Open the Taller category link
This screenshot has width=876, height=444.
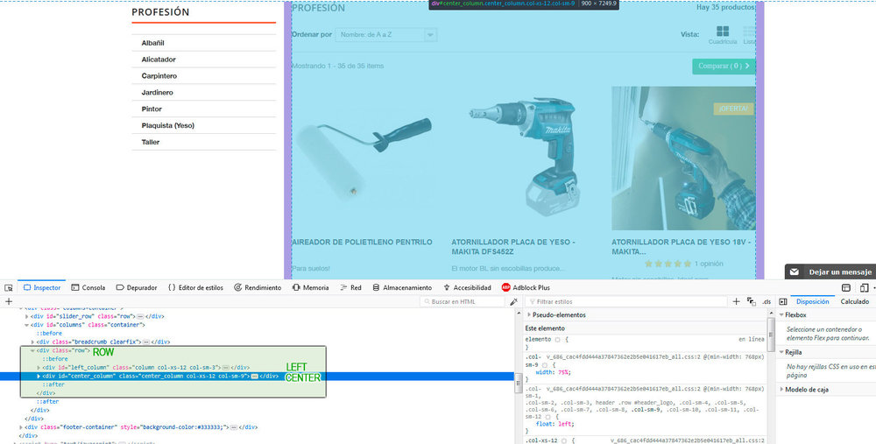tap(151, 142)
